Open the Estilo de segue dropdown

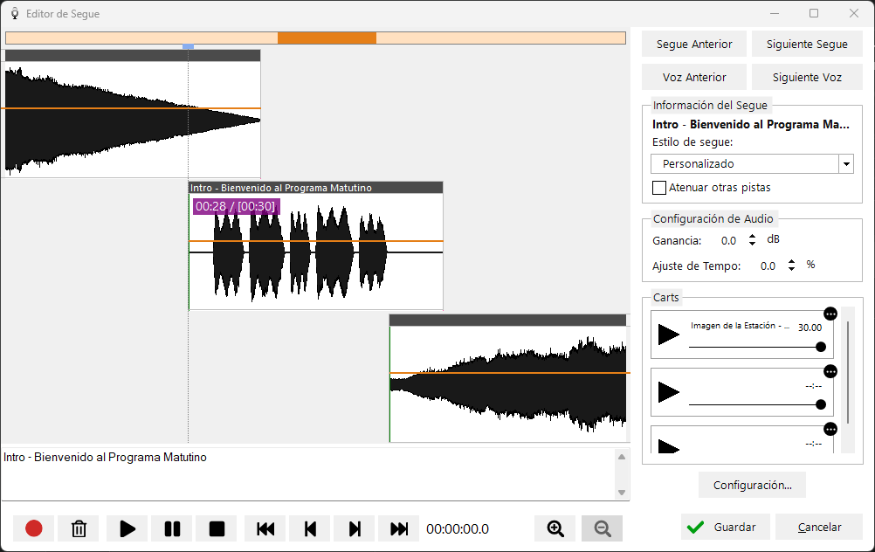(846, 164)
